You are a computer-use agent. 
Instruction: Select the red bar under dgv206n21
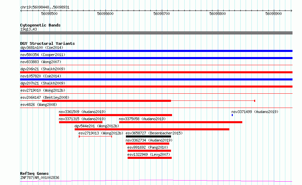coord(156,72)
